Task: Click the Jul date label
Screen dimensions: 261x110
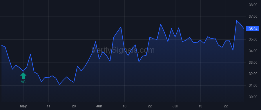Action: 175,106
